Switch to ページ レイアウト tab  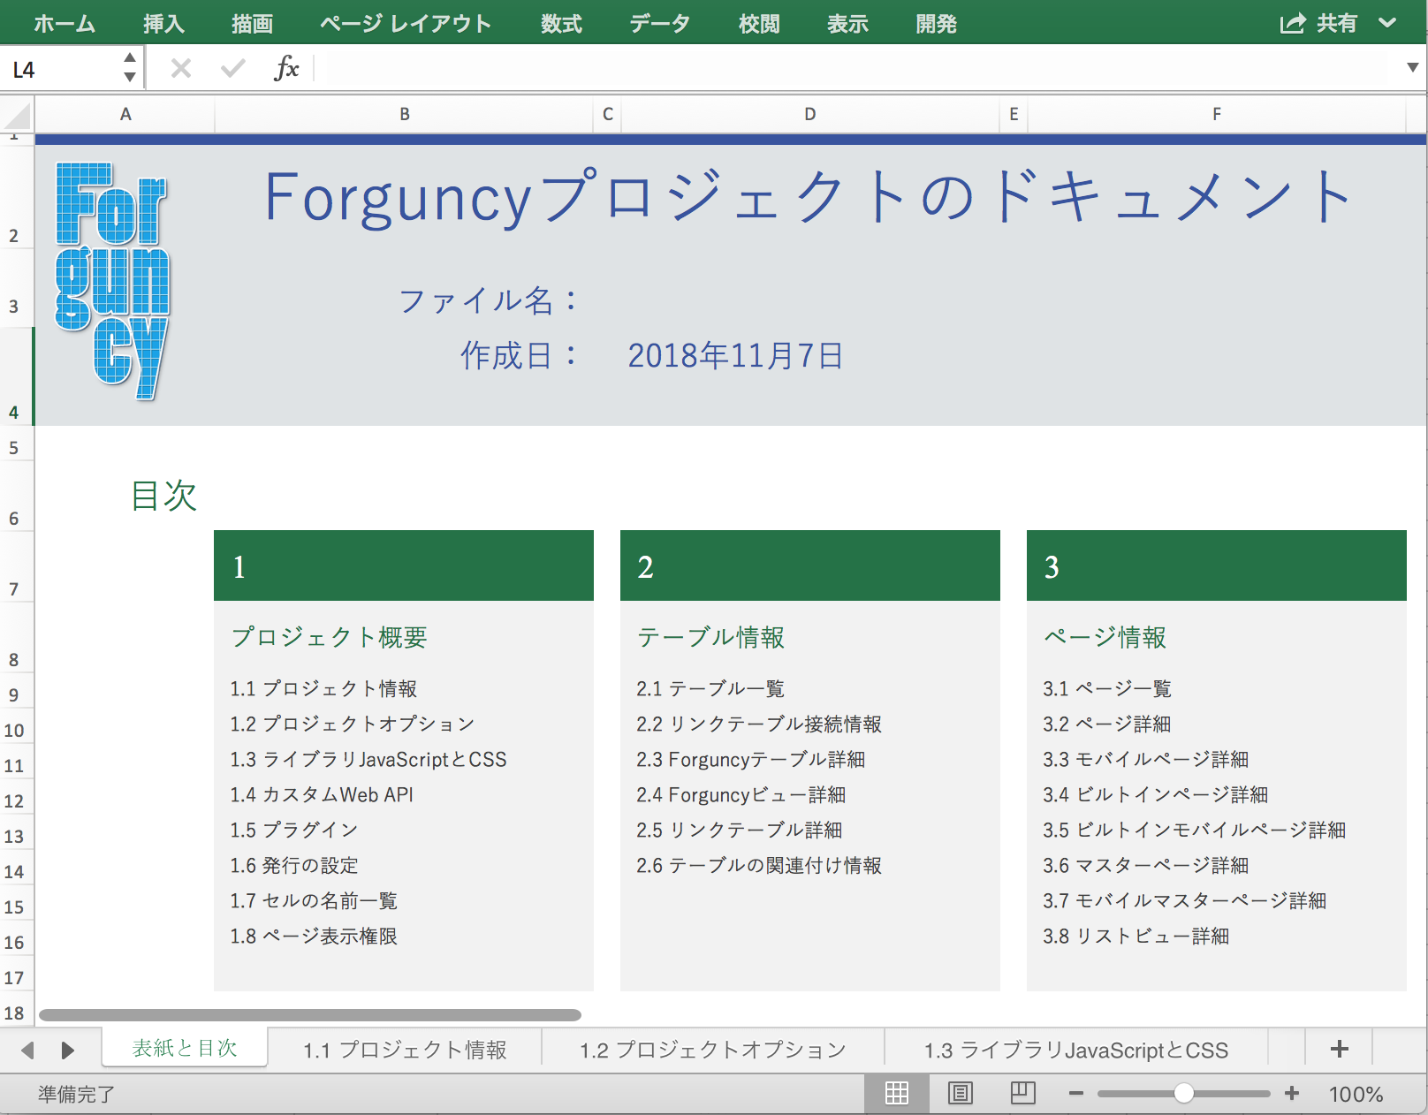coord(405,24)
